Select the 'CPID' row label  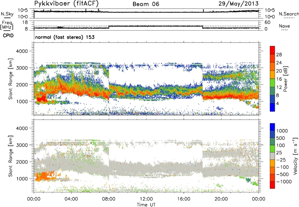point(8,35)
